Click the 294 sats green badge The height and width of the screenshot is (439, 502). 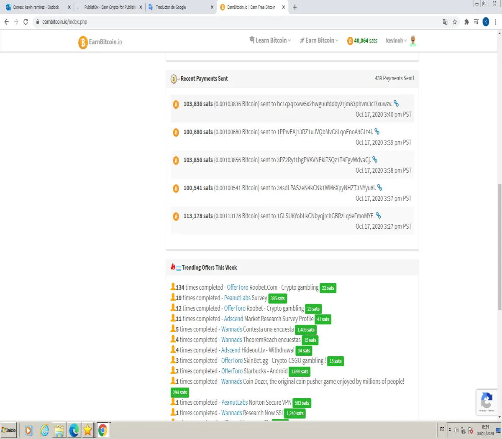pyautogui.click(x=180, y=393)
